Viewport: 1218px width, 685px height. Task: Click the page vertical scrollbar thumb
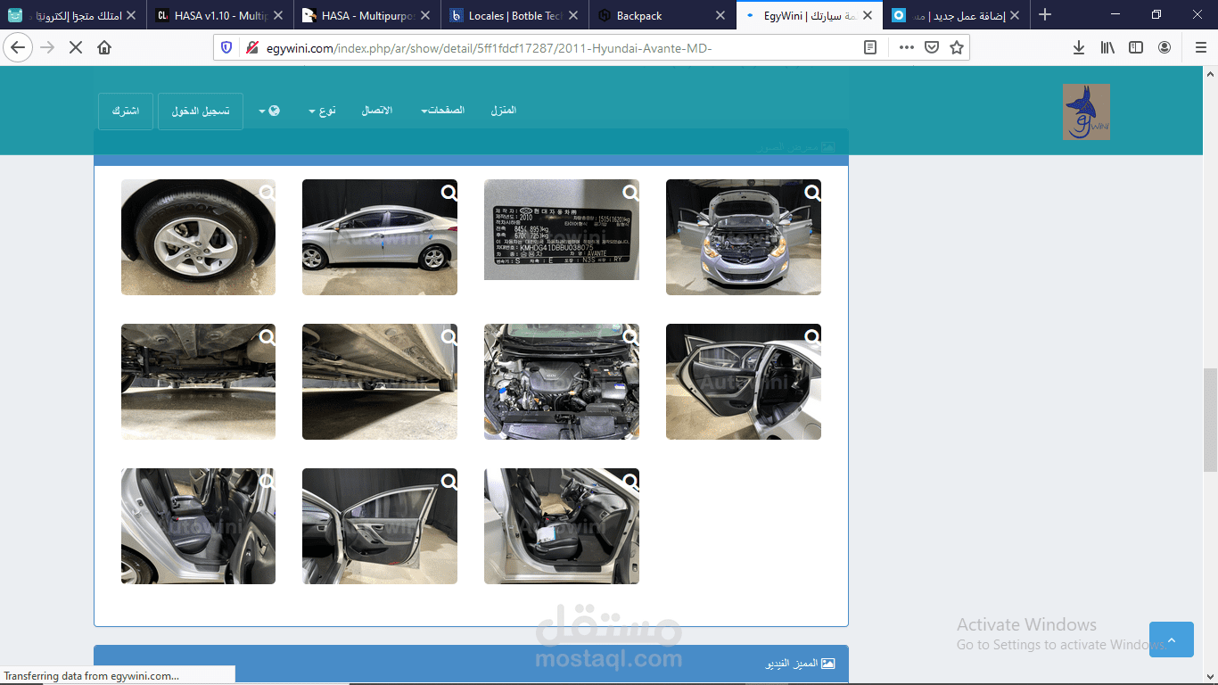pyautogui.click(x=1210, y=419)
